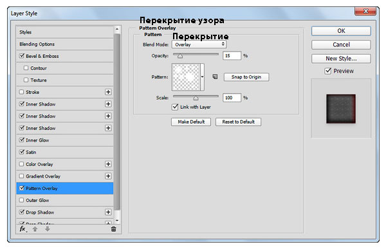
Task: Open the pattern picker dropdown arrow
Action: (x=203, y=77)
